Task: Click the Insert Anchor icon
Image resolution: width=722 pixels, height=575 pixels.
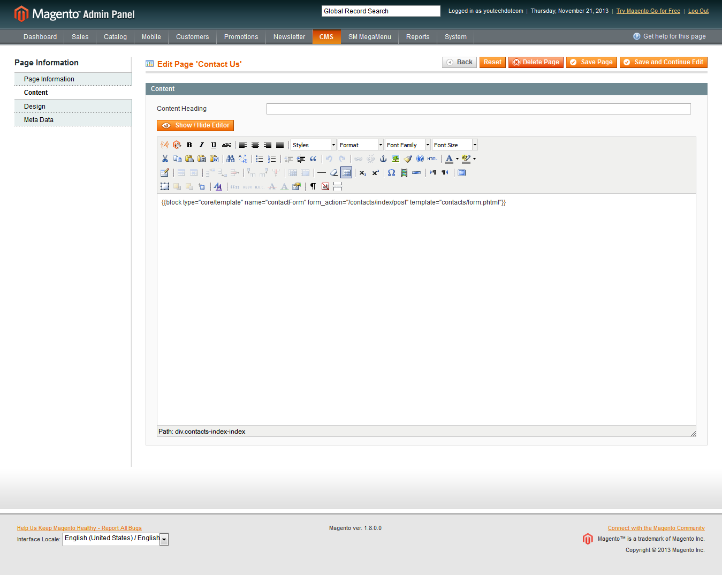Action: (383, 158)
